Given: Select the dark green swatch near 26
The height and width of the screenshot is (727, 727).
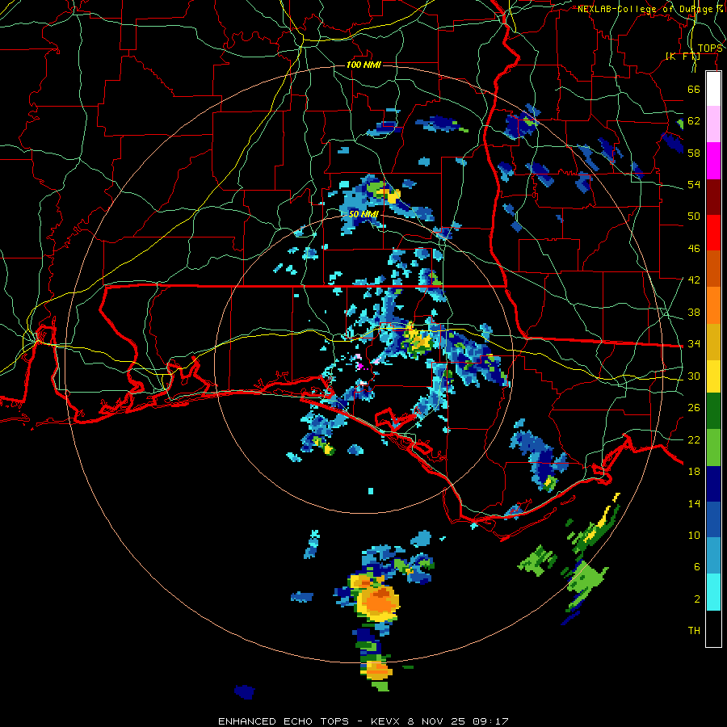Looking at the screenshot, I should coord(713,411).
